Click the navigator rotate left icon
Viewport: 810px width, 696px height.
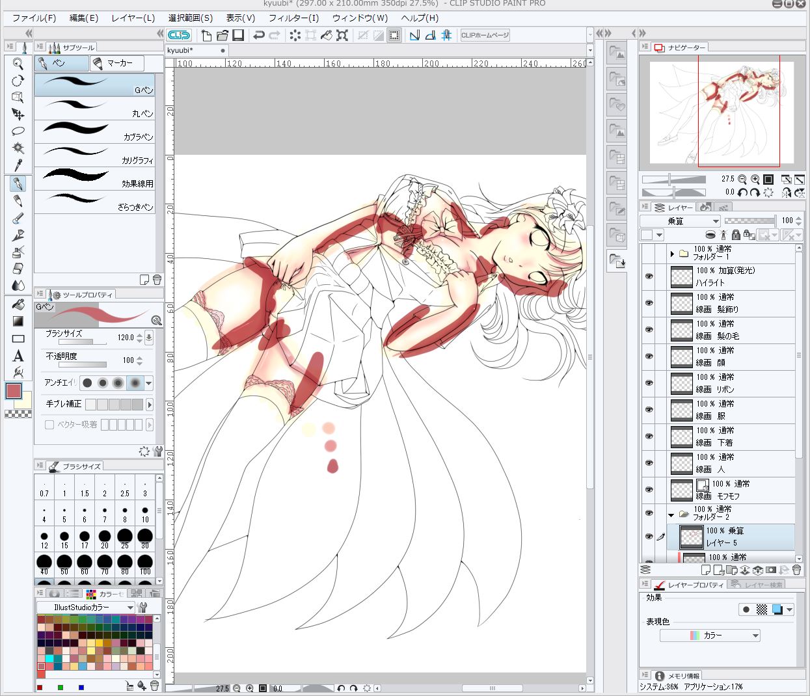click(x=742, y=193)
